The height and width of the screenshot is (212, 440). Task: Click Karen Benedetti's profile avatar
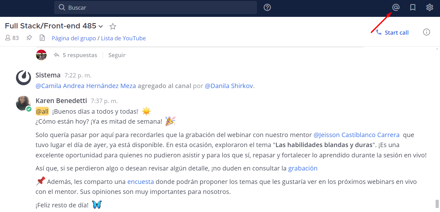pos(23,103)
